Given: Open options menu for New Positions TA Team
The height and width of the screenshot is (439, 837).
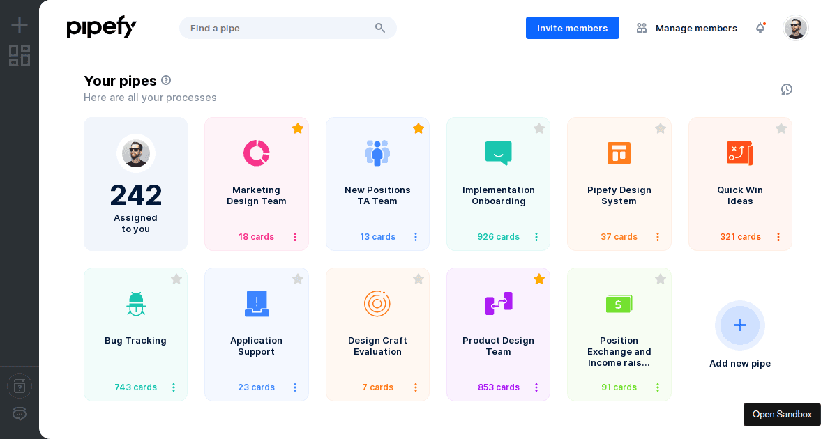Looking at the screenshot, I should click(x=415, y=236).
